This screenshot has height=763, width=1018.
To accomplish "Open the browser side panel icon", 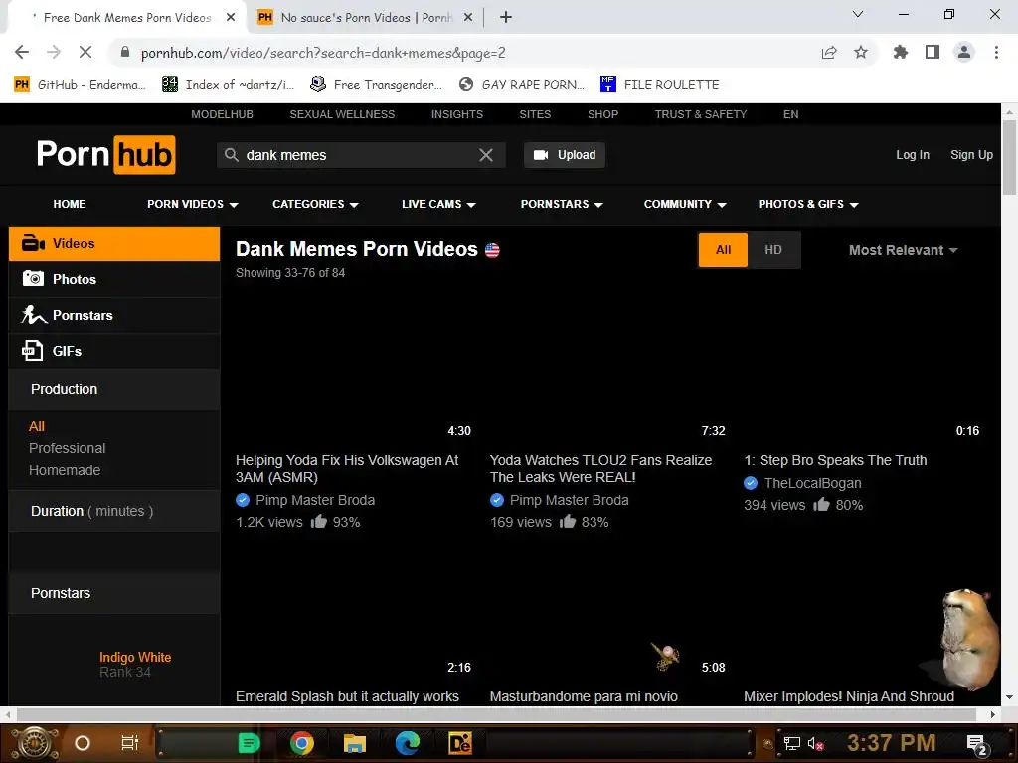I will [x=933, y=52].
